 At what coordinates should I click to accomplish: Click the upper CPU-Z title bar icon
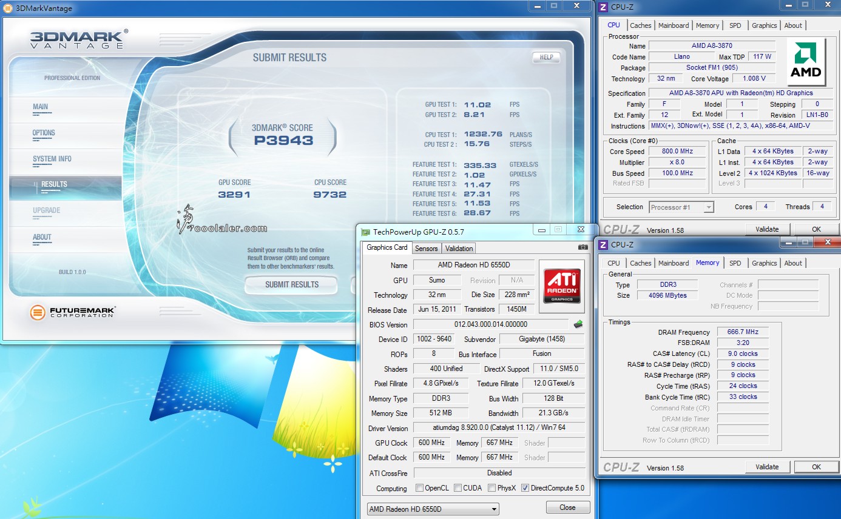pos(603,7)
